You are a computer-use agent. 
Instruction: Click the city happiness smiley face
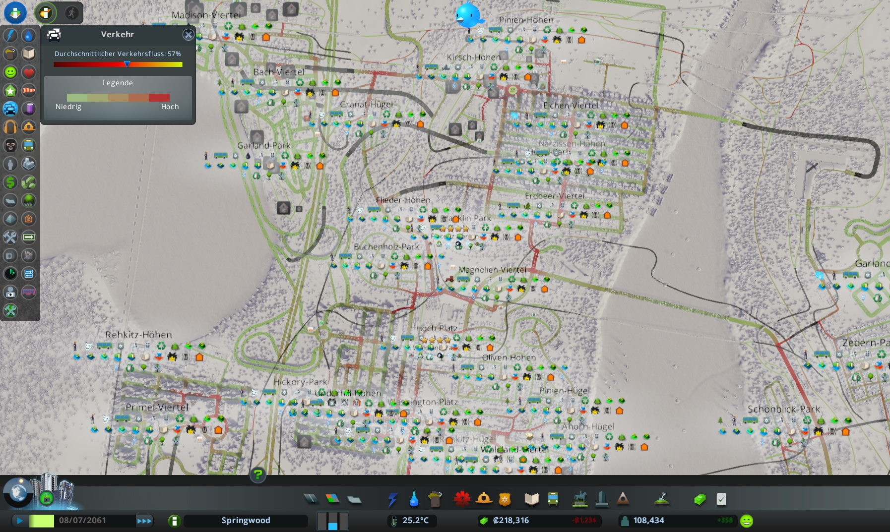pos(747,521)
